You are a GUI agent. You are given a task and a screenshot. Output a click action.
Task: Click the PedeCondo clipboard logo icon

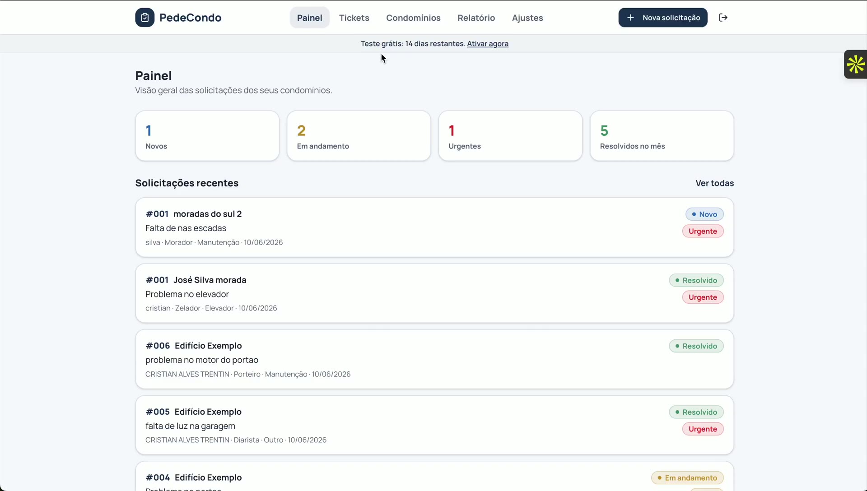pyautogui.click(x=144, y=18)
